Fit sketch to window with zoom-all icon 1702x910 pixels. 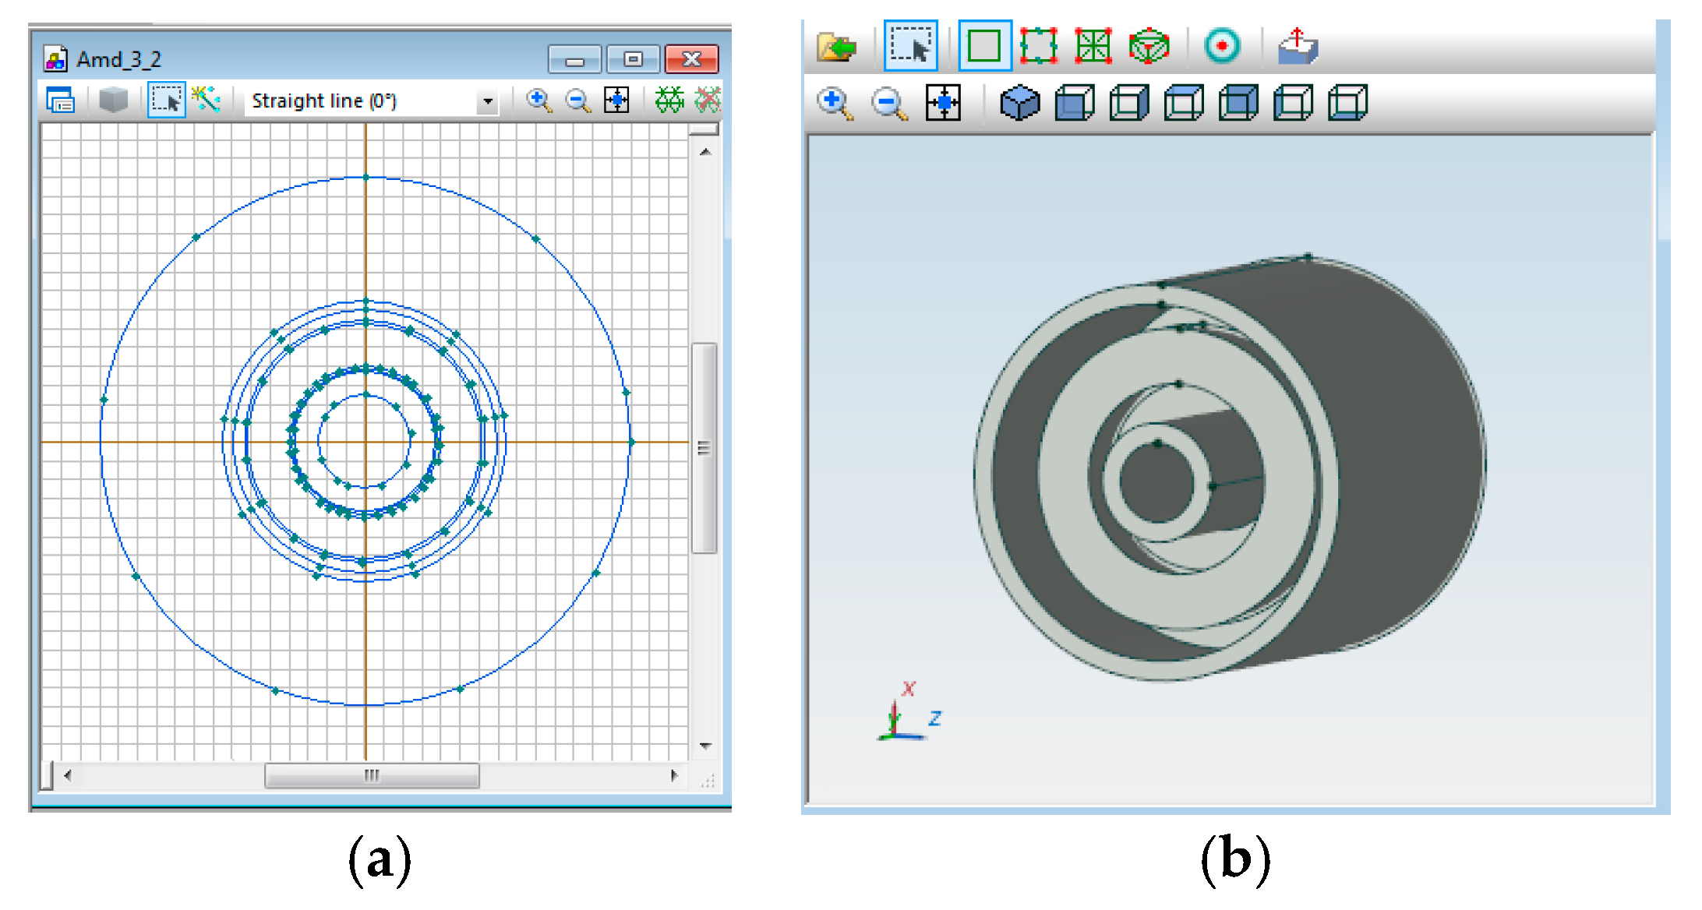(x=616, y=101)
